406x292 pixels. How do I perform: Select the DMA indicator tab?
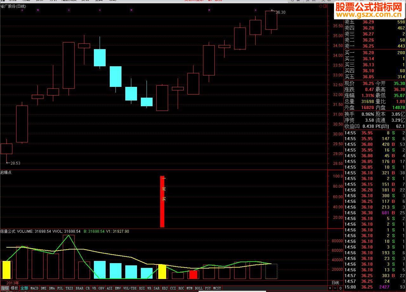(52, 288)
